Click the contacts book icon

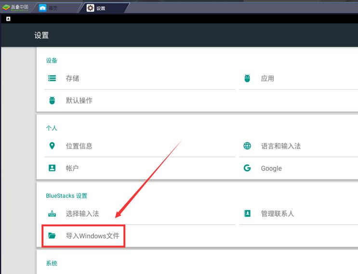coord(247,213)
